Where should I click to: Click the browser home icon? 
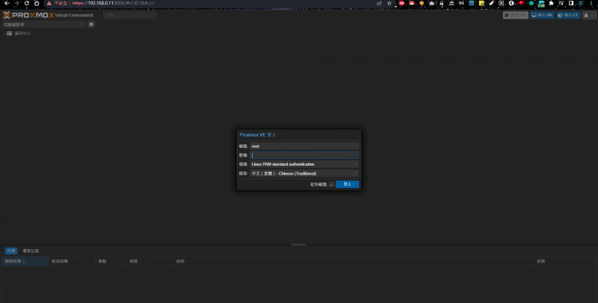37,4
